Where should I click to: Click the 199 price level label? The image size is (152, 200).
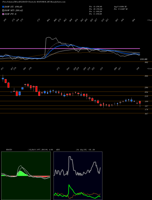[146, 102]
